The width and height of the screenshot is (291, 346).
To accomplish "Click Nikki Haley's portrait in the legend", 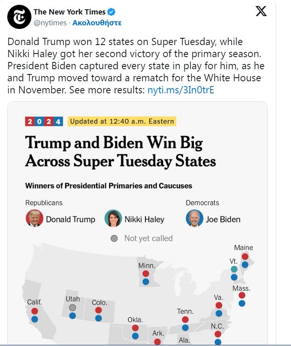I will [x=113, y=218].
